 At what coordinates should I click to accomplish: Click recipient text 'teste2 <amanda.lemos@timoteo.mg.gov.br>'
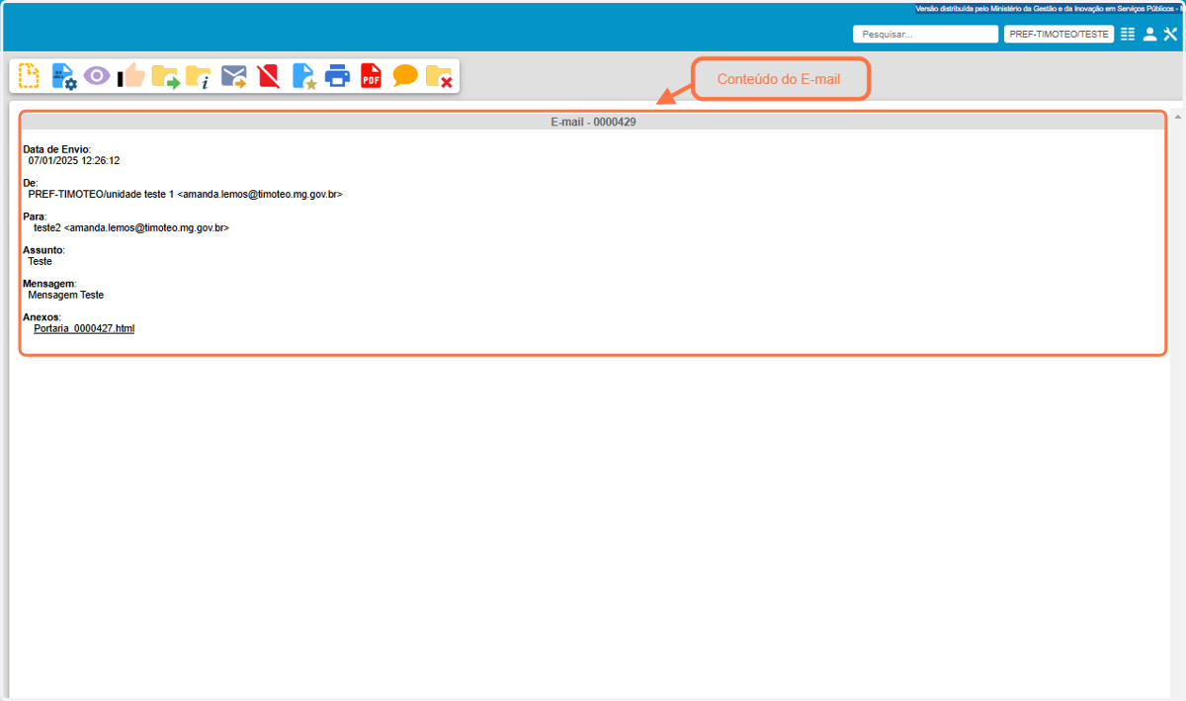[x=131, y=227]
